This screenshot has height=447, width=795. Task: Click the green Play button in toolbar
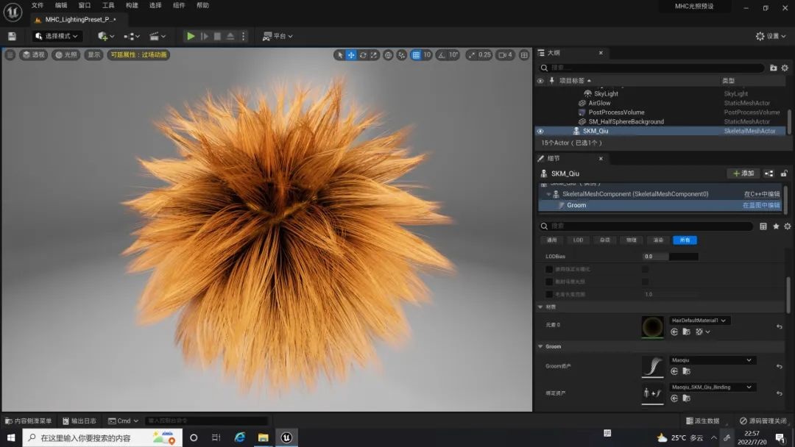tap(191, 36)
